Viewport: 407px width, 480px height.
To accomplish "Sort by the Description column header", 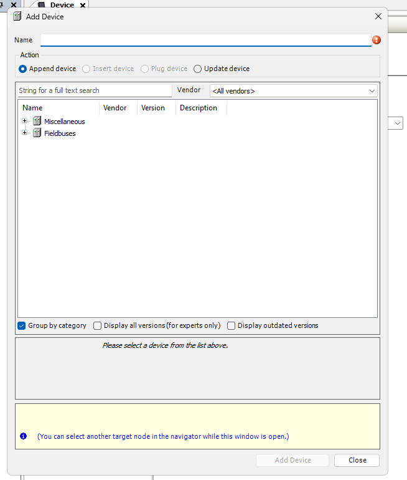I will tap(201, 108).
